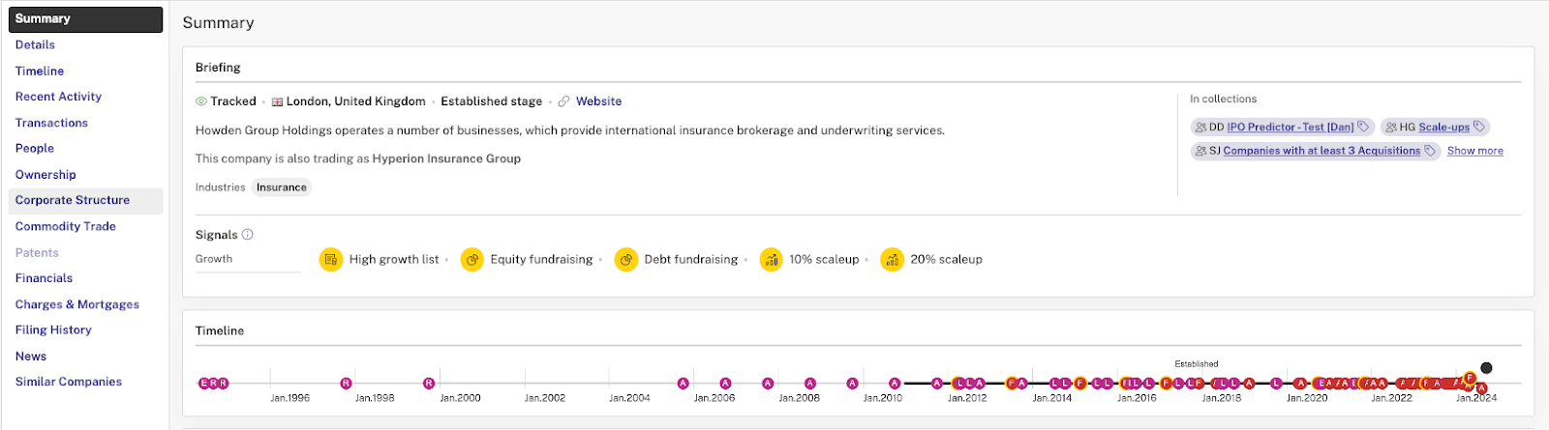Screen dimensions: 1549x430
Task: Click the A marker just after Jan.2008
Action: (x=810, y=384)
